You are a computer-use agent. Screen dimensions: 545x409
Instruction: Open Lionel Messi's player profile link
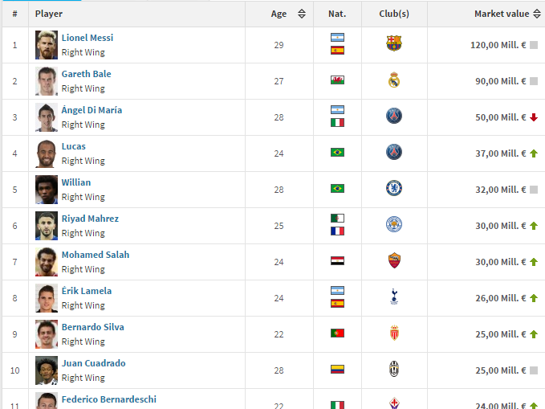87,38
